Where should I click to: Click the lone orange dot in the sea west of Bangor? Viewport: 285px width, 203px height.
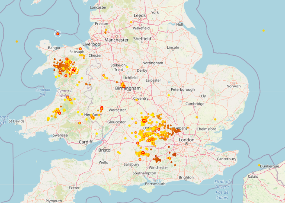click(17, 41)
